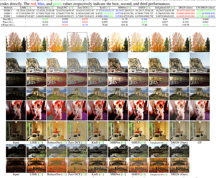Open citation [33] beside DeepUPE in table header

(x=71, y=7)
